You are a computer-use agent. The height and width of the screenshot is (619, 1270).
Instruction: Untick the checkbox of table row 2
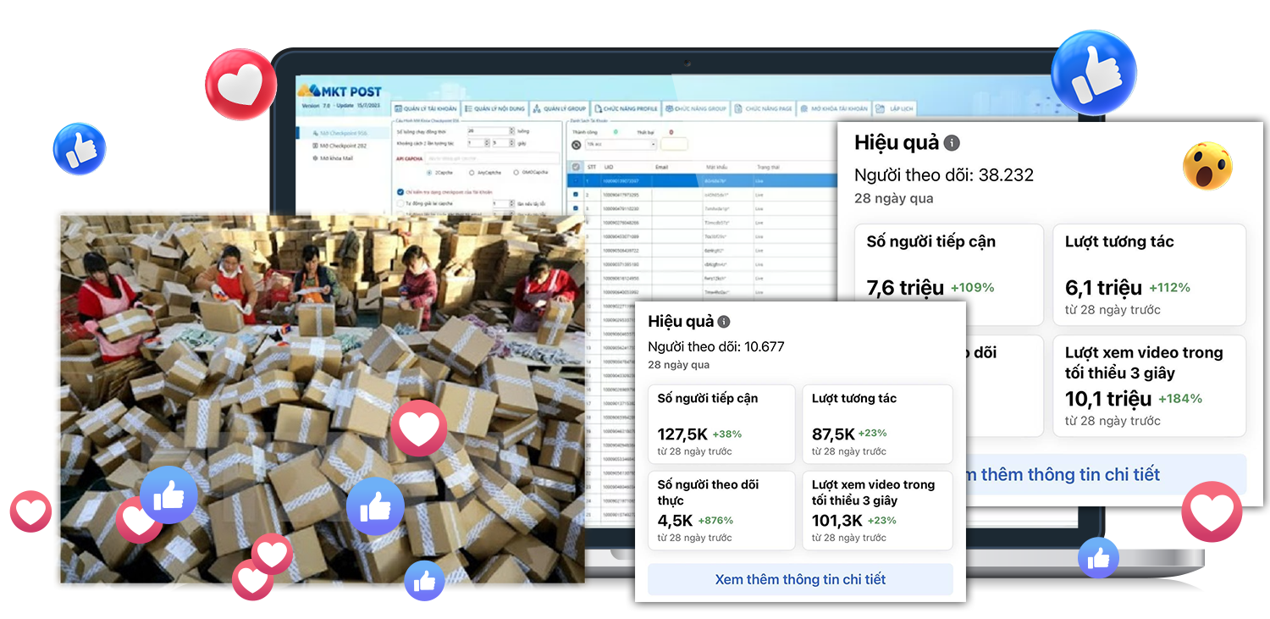[x=577, y=194]
